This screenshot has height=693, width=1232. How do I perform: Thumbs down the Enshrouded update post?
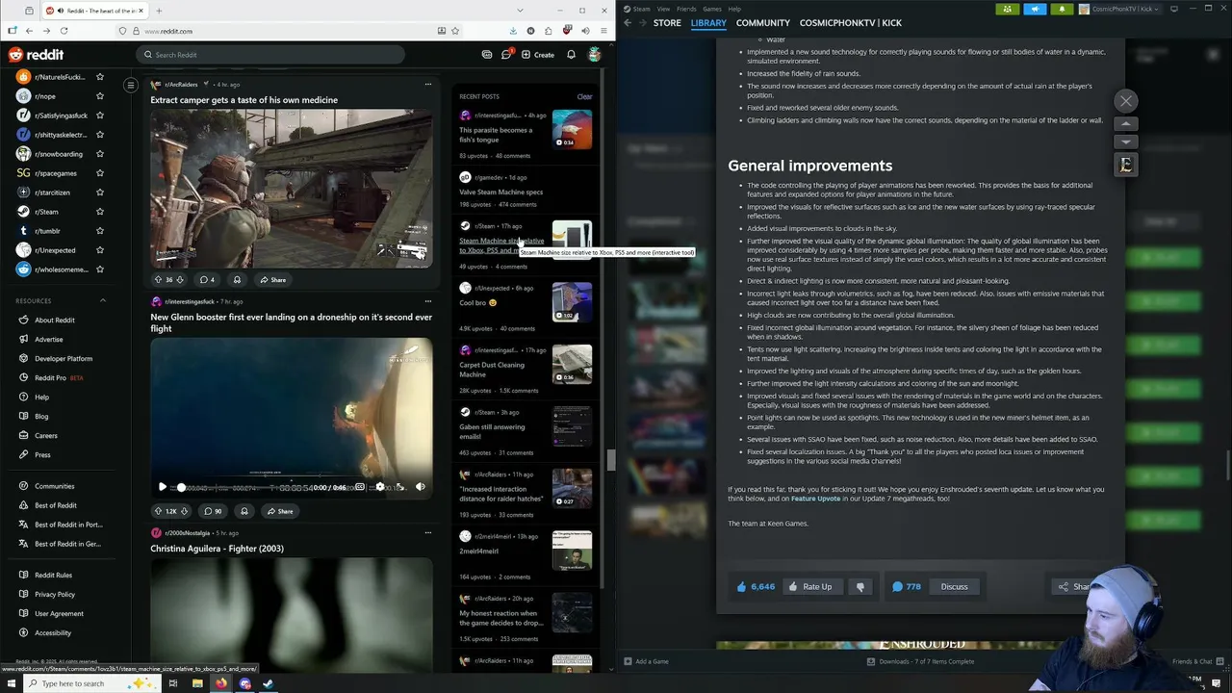click(x=860, y=587)
